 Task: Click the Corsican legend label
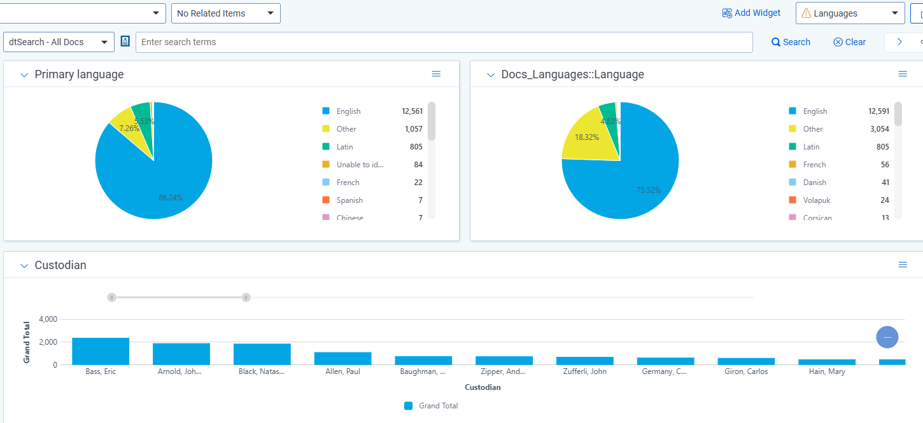tap(817, 218)
